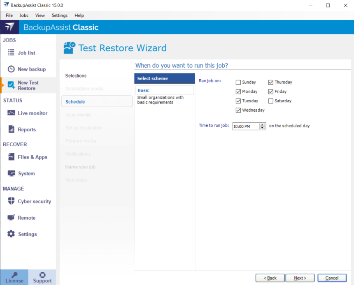Open the Remote management icon
354x285 pixels.
click(11, 218)
